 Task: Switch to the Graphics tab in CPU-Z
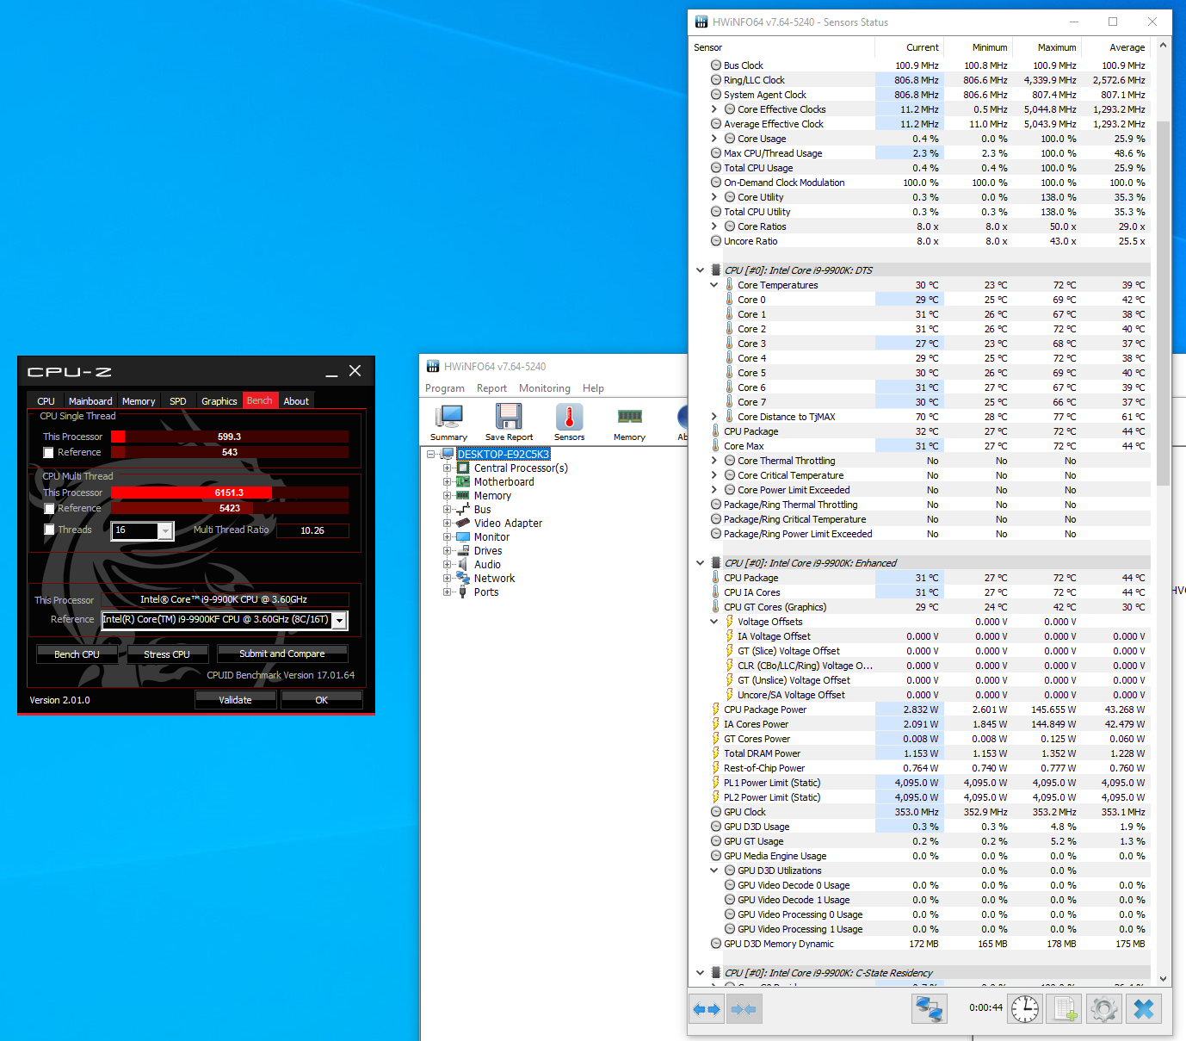[x=219, y=401]
